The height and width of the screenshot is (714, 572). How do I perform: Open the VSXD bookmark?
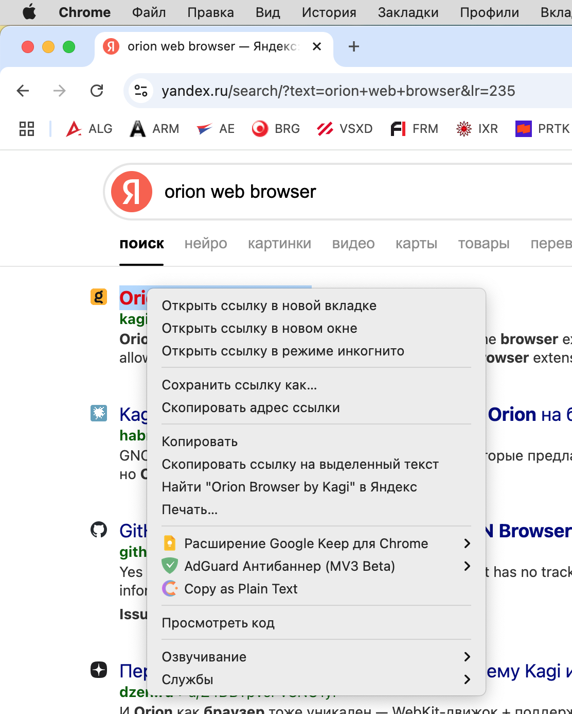345,129
